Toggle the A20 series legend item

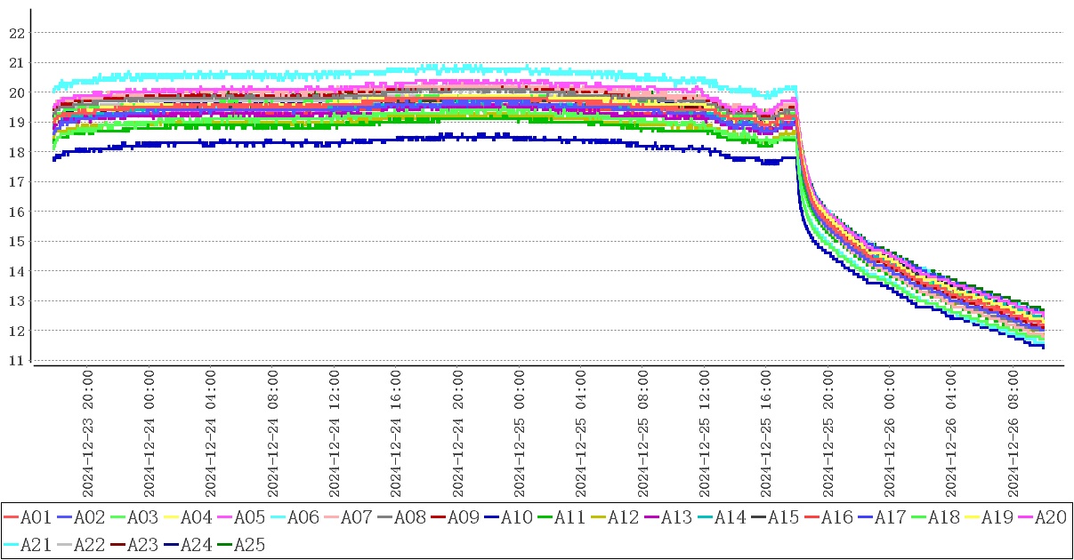(x=1050, y=517)
